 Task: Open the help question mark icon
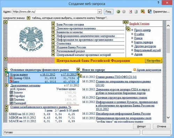pos(158,3)
